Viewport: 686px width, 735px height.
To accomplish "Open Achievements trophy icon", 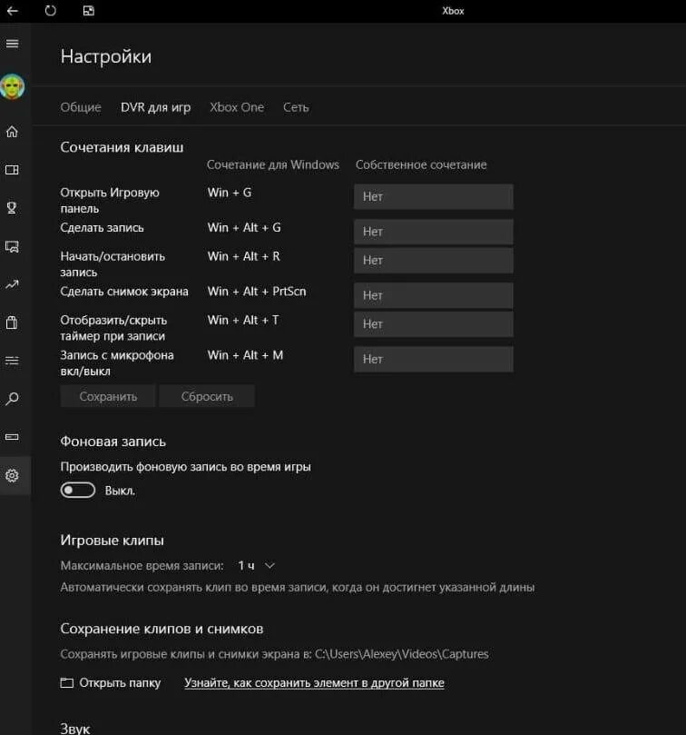I will point(12,208).
